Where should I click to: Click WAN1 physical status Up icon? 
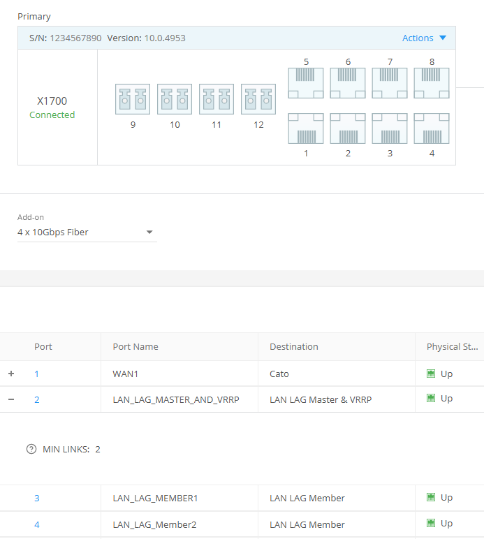pos(431,374)
